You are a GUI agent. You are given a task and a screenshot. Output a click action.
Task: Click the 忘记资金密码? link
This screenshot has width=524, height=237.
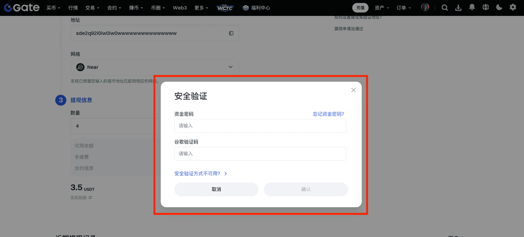[328, 114]
